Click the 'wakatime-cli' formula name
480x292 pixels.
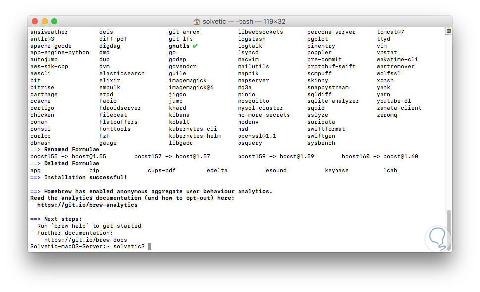click(x=397, y=60)
